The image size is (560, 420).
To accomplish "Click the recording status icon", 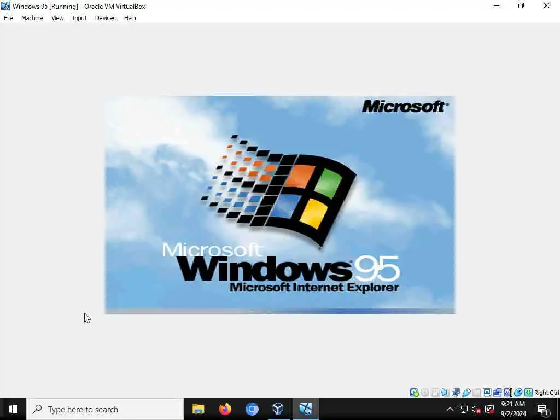I will tap(497, 393).
